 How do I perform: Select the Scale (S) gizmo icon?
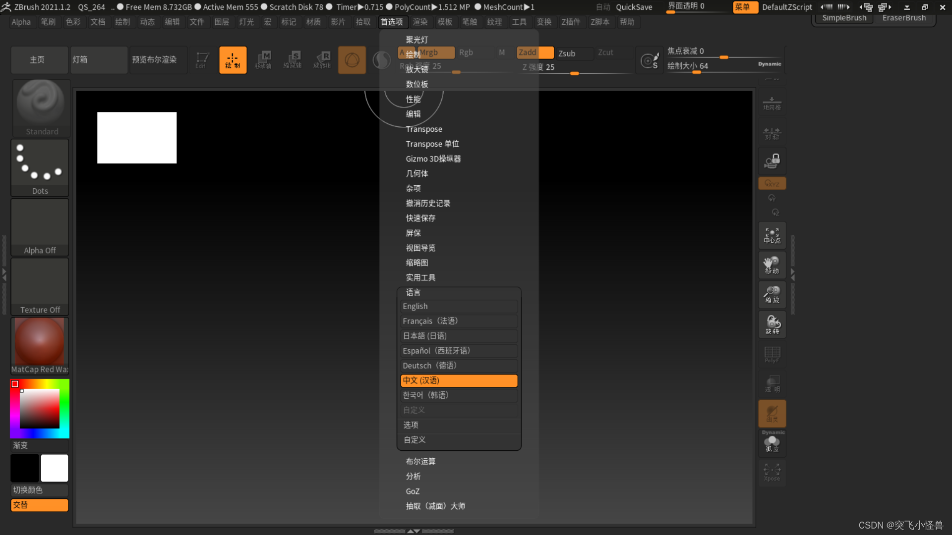tap(293, 60)
